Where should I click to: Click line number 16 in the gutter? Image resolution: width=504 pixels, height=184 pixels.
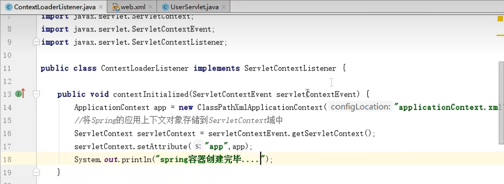pyautogui.click(x=7, y=133)
